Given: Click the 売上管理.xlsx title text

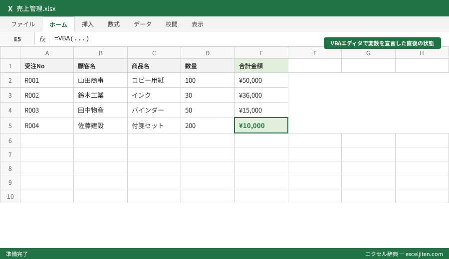Looking at the screenshot, I should point(36,9).
